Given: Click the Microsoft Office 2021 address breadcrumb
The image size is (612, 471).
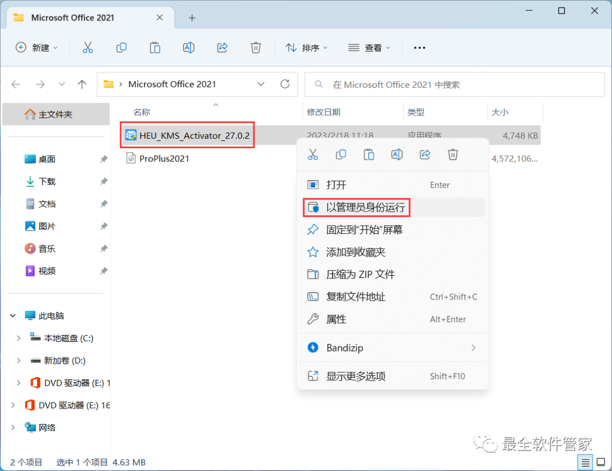Looking at the screenshot, I should pos(172,84).
